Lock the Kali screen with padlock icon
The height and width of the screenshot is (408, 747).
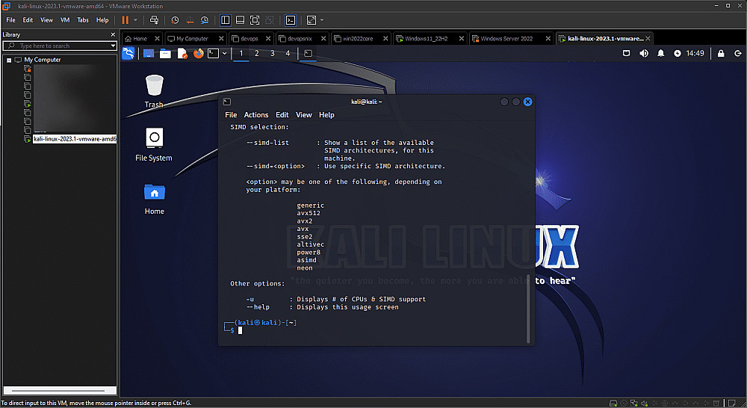[x=721, y=53]
